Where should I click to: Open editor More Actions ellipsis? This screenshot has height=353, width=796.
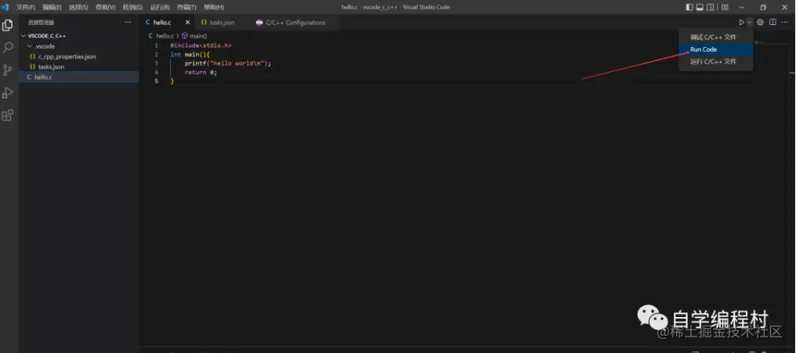785,23
